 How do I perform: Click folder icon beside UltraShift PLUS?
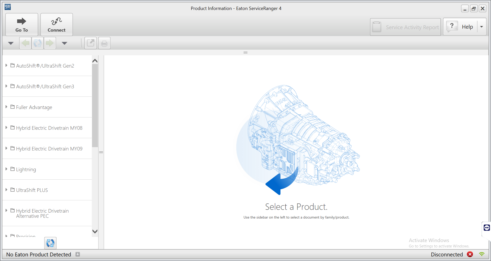(13, 190)
